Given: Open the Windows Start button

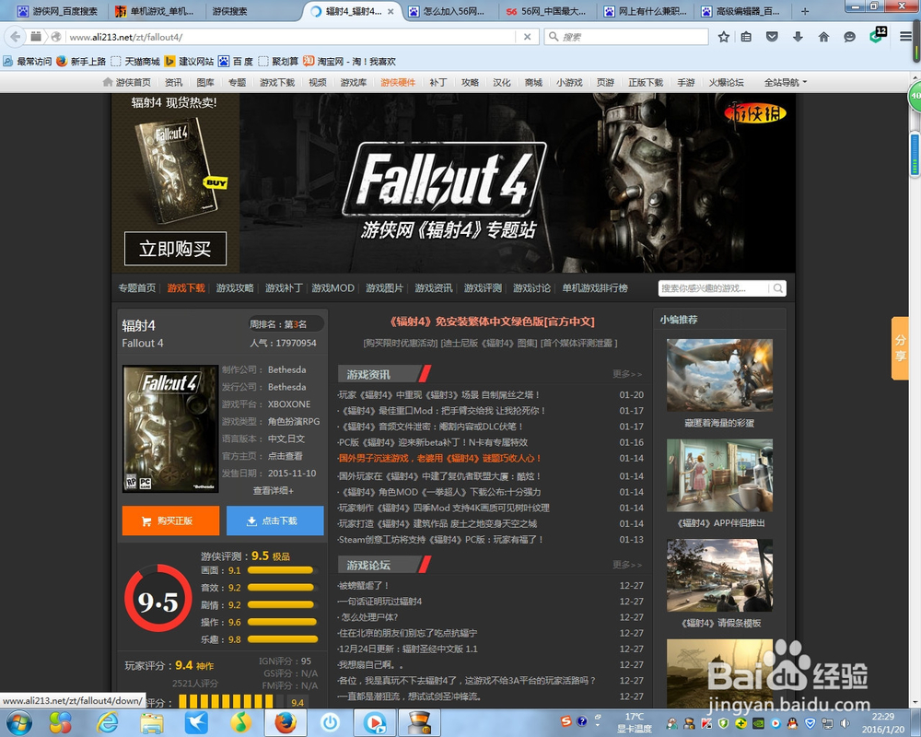Looking at the screenshot, I should [x=18, y=722].
